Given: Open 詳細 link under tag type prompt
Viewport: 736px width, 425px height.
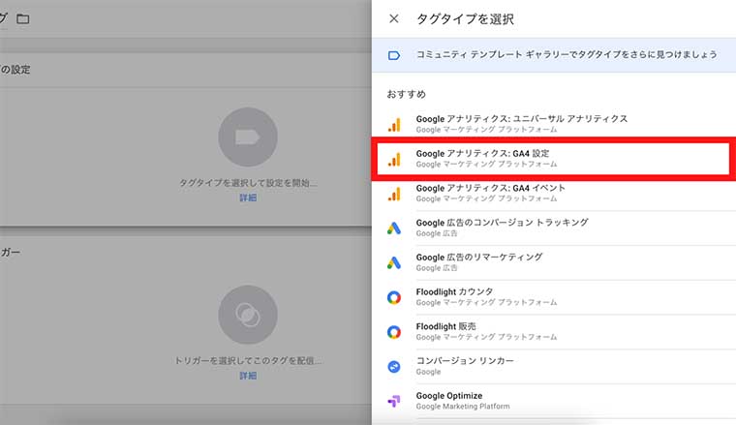Looking at the screenshot, I should [x=248, y=197].
